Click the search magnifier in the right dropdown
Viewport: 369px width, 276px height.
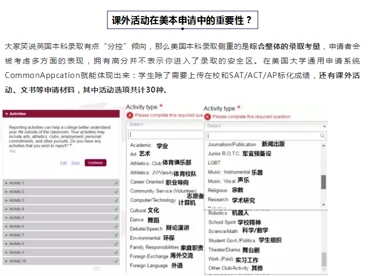(323, 136)
